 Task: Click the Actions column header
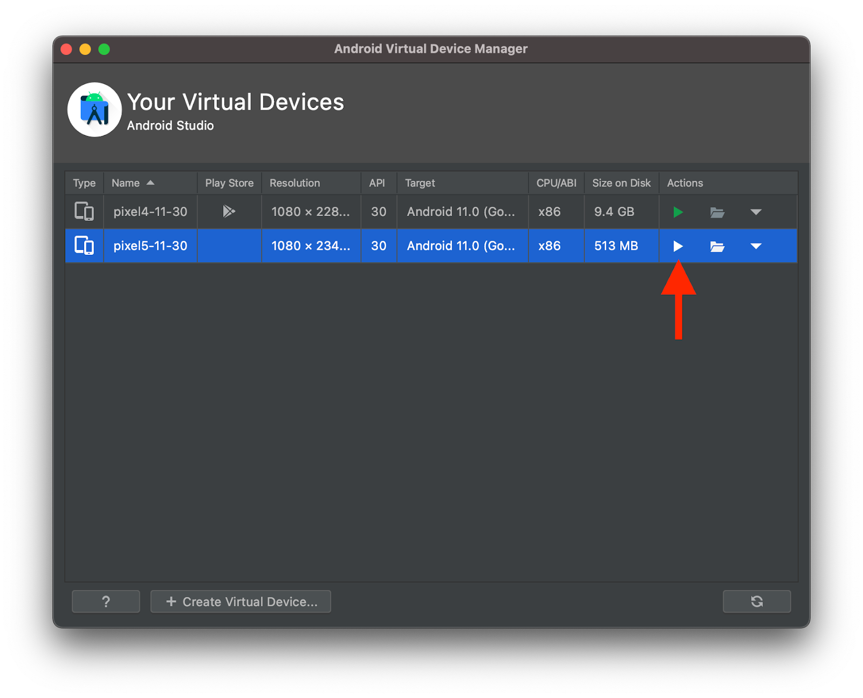728,183
